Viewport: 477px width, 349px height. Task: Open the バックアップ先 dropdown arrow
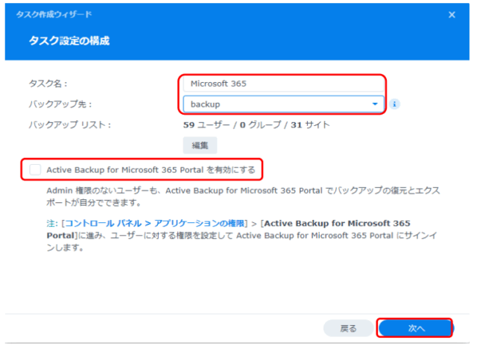[375, 104]
